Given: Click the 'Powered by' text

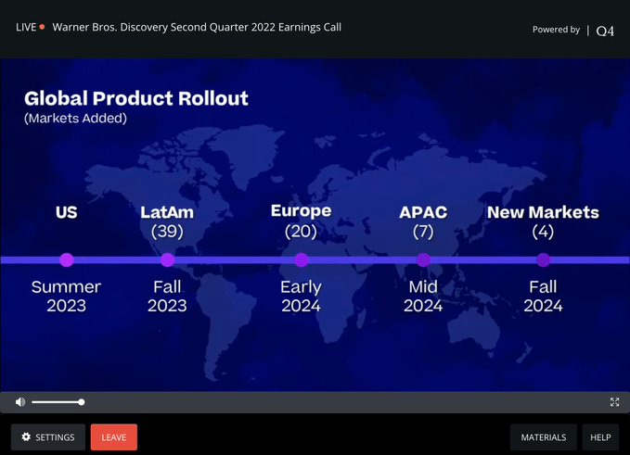Looking at the screenshot, I should coord(556,30).
